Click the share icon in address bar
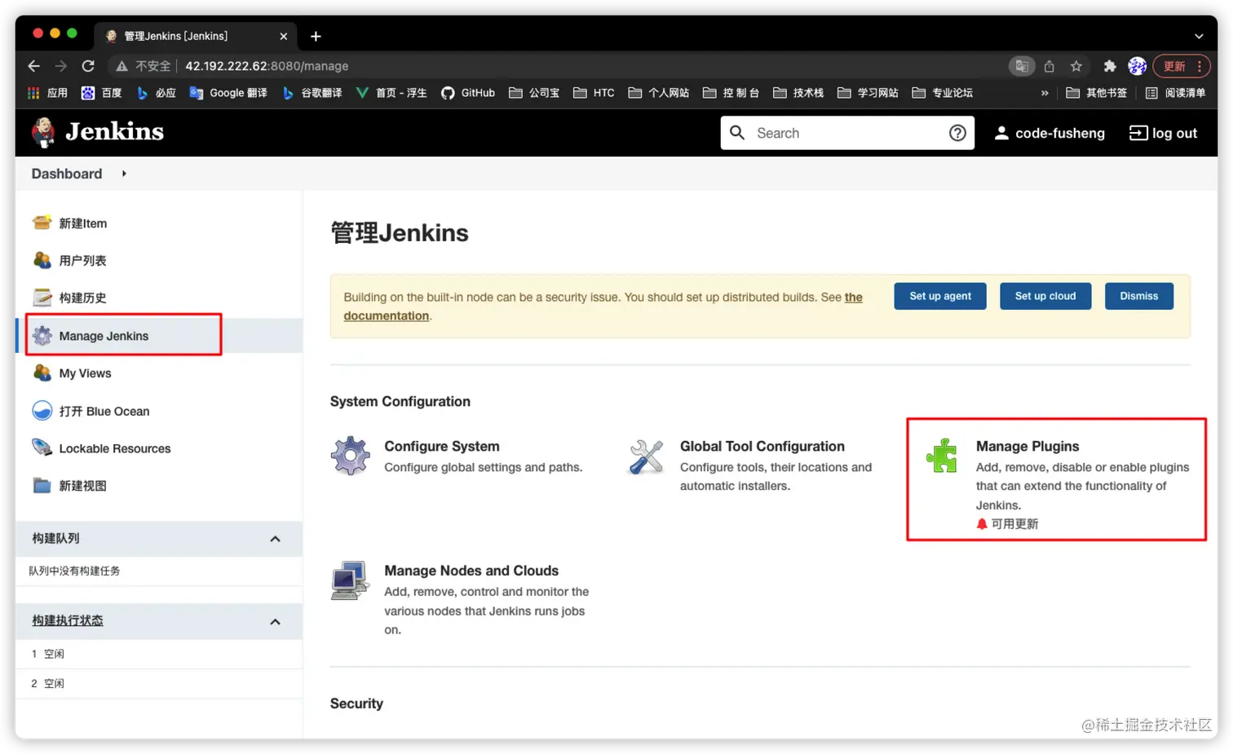1233x754 pixels. click(1050, 66)
